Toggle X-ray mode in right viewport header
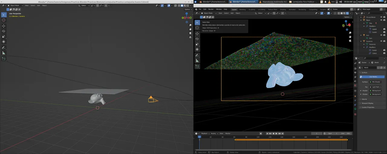Viewport: 387px width, 154px height. [335, 13]
